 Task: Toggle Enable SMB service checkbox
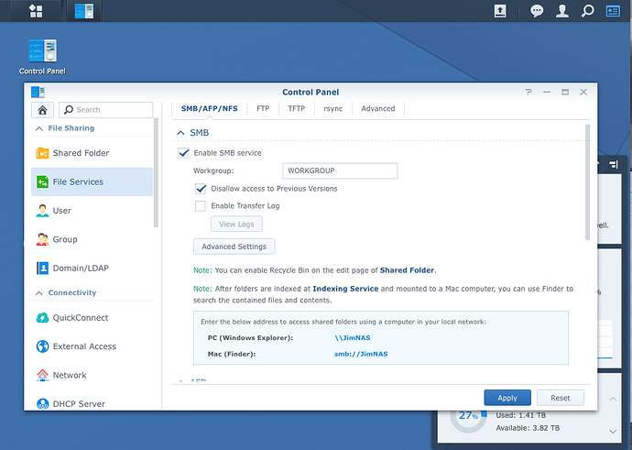pyautogui.click(x=183, y=153)
